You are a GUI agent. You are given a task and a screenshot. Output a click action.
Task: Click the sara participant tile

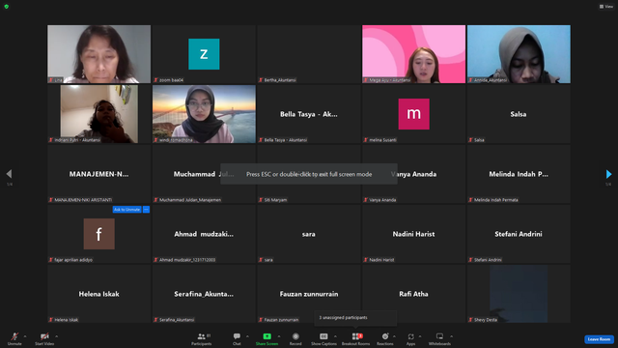(309, 234)
